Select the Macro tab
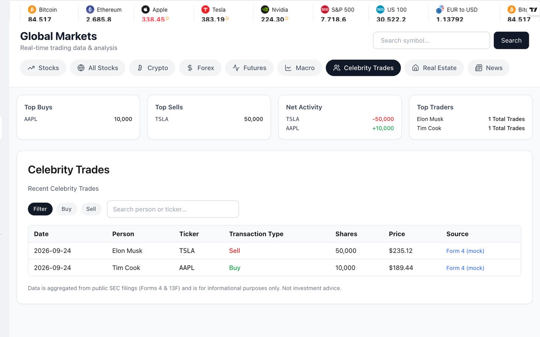The image size is (540, 337). click(300, 68)
